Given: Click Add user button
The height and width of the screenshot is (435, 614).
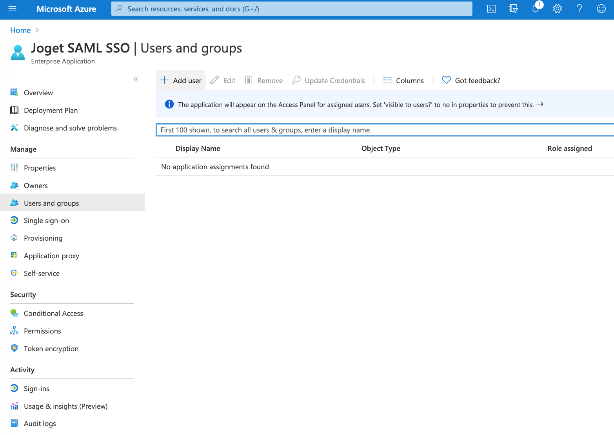Looking at the screenshot, I should tap(181, 80).
